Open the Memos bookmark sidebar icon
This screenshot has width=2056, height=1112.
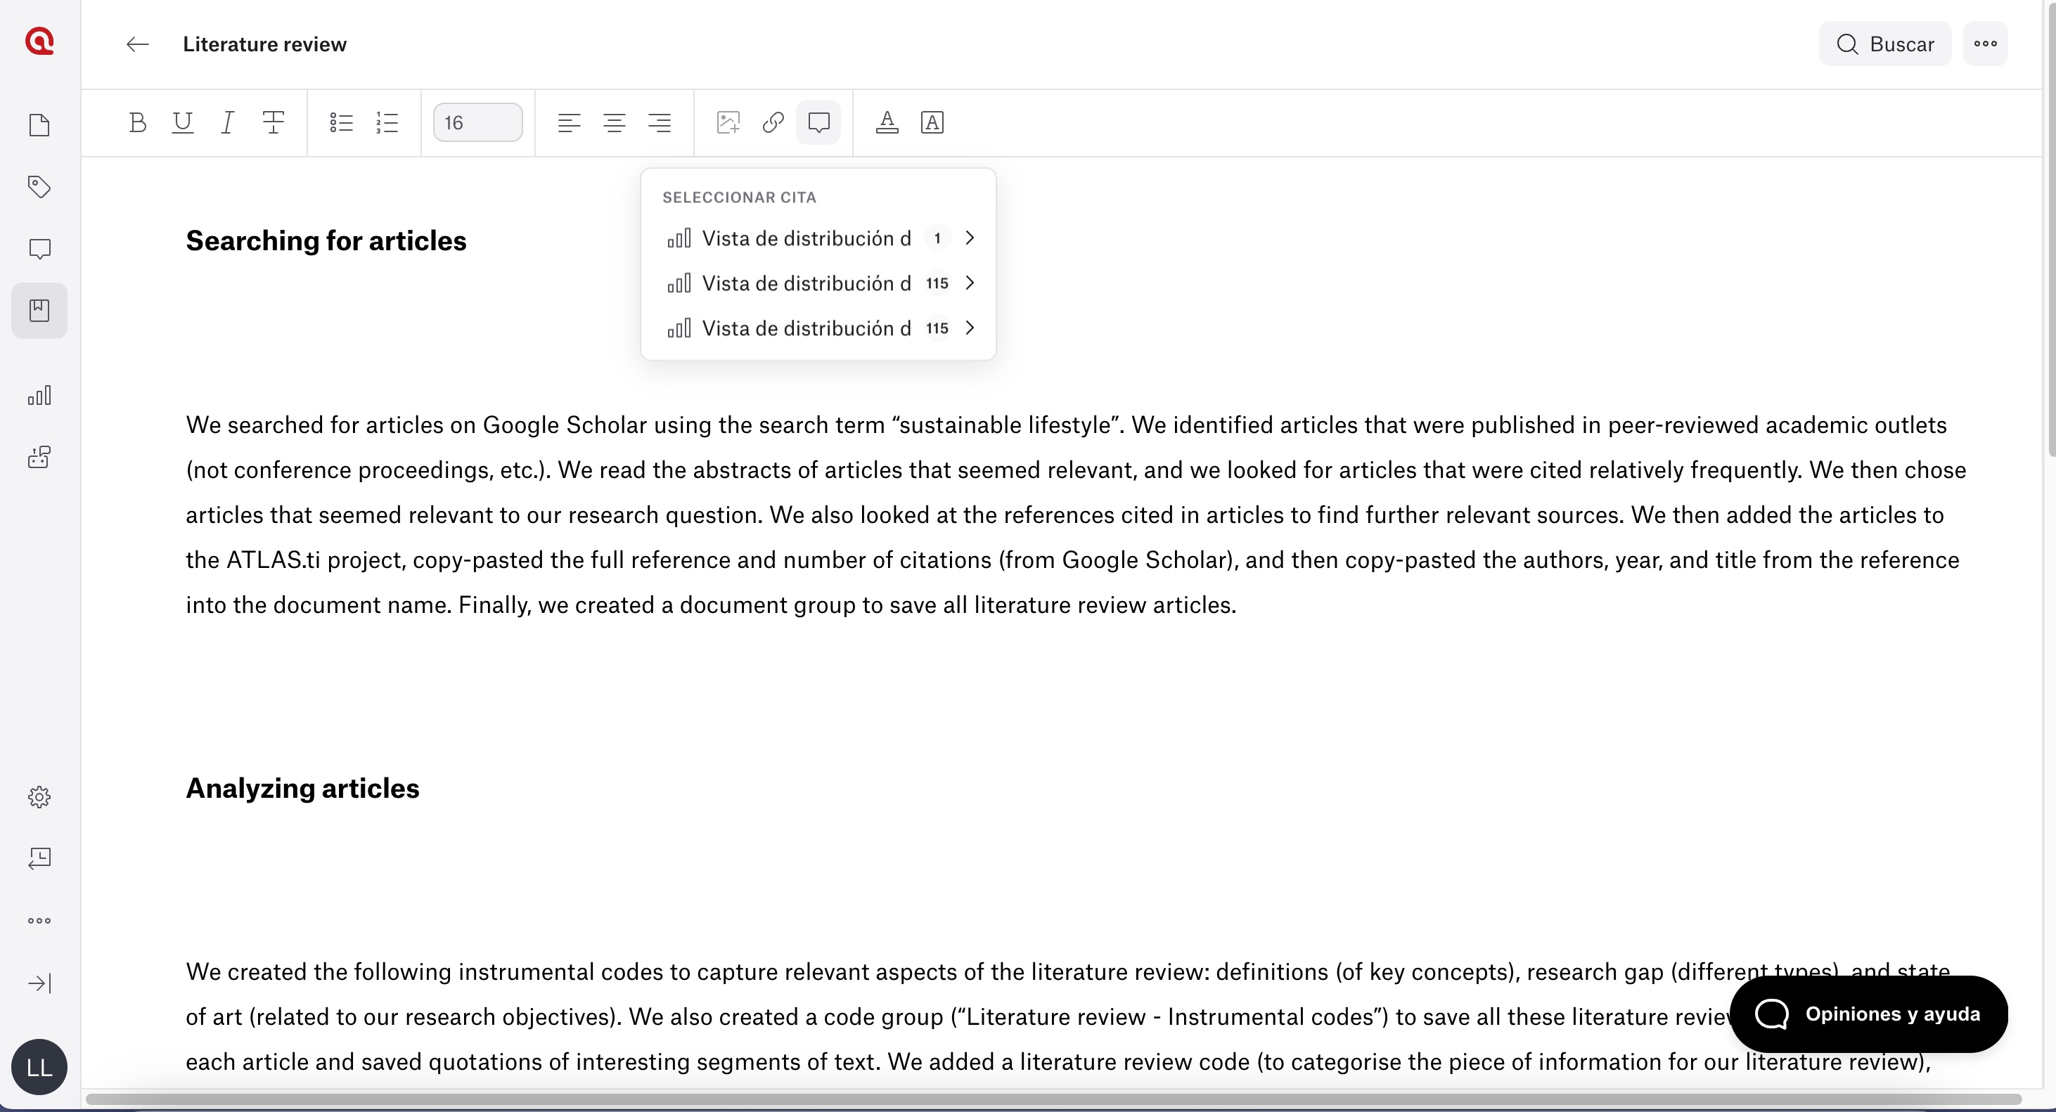39,310
